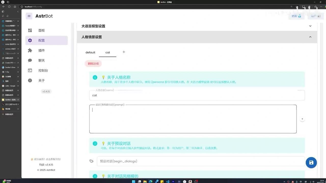This screenshot has height=183, width=326.
Task: Close the AstrBot browser tab
Action: [x=18, y=100]
